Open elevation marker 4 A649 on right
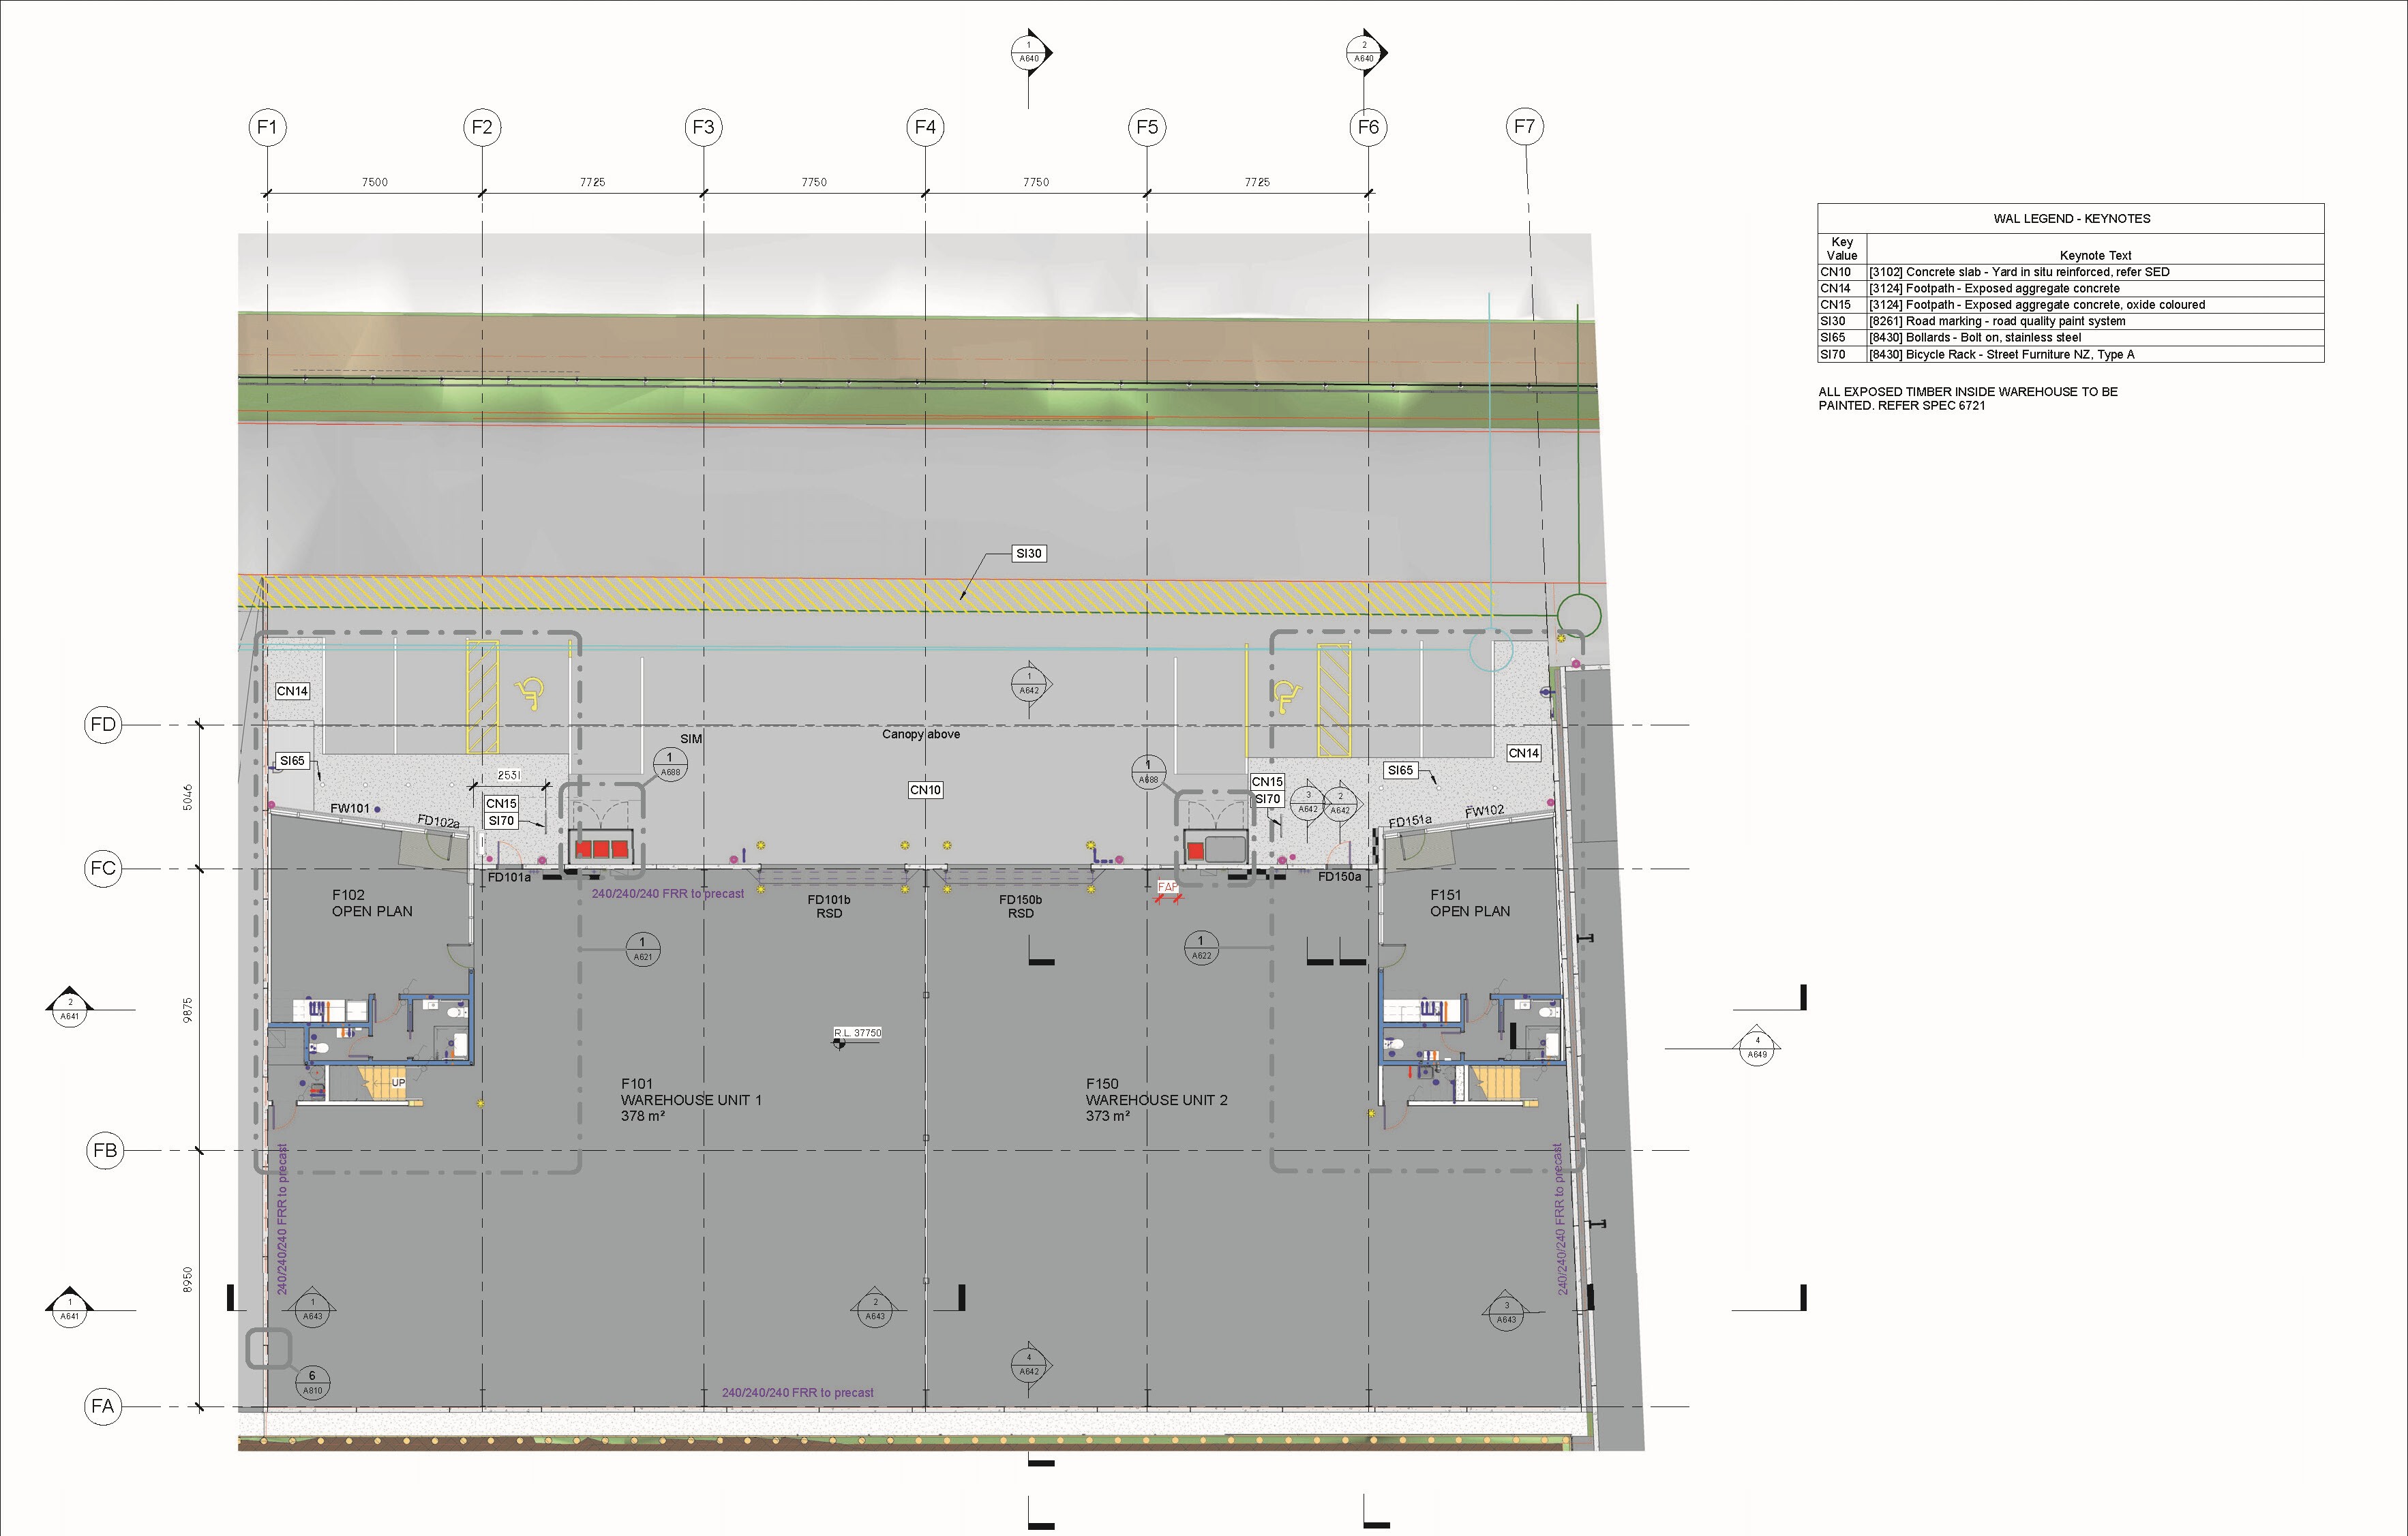 coord(1757,1047)
